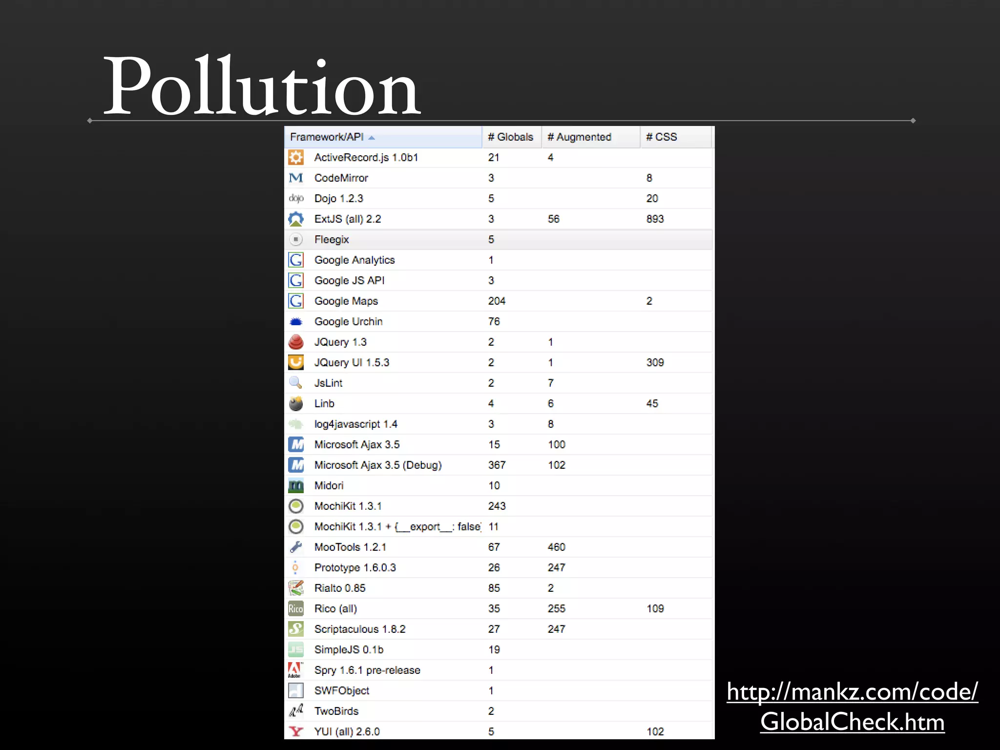
Task: Sort by the # Globals column header
Action: (511, 137)
